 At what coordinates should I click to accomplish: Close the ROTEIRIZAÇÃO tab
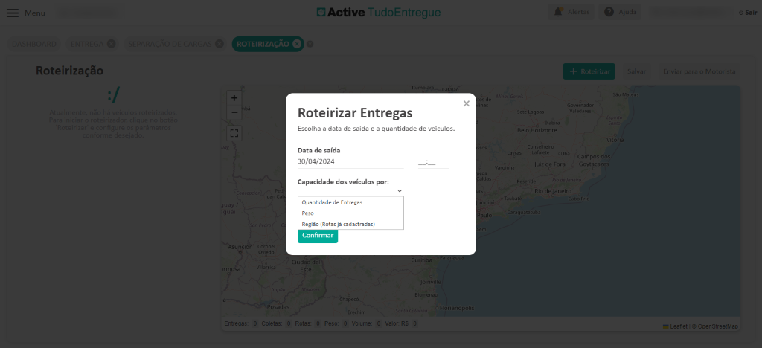click(297, 44)
